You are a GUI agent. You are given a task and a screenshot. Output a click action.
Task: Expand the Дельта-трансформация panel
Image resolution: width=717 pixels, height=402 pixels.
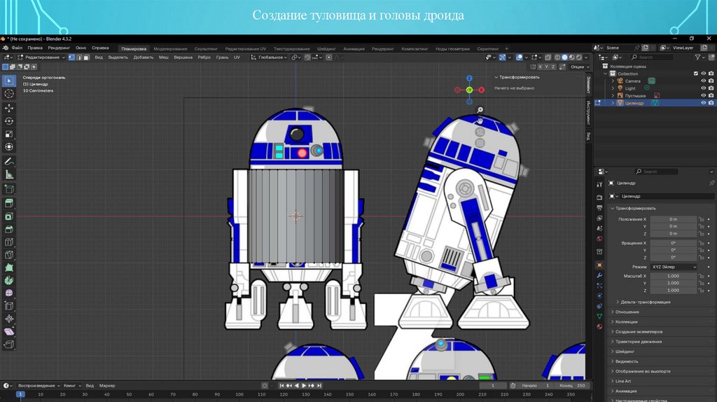coord(644,302)
